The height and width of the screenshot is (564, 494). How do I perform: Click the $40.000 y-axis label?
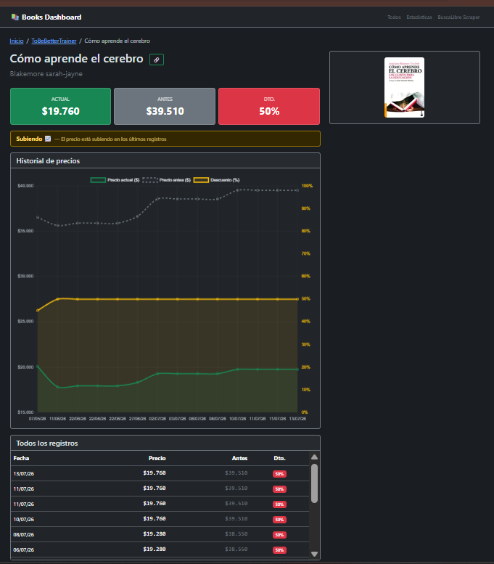(25, 186)
